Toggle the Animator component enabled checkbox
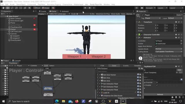 [x=142, y=38]
